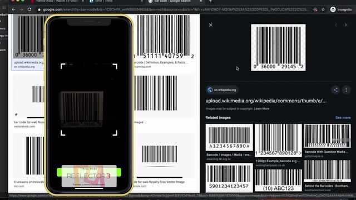Share the selected barcode image
This screenshot has height=200, width=356.
335,90
